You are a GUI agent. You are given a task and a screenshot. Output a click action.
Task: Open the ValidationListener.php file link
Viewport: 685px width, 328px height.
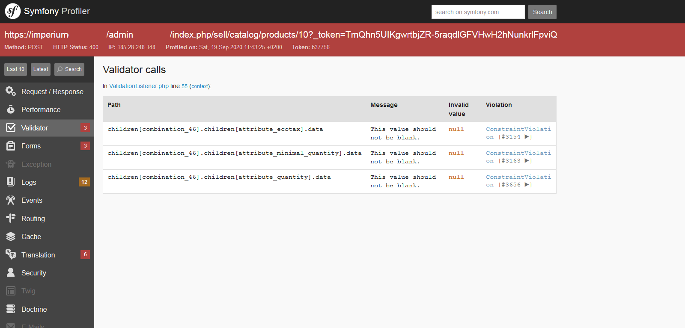pos(139,86)
